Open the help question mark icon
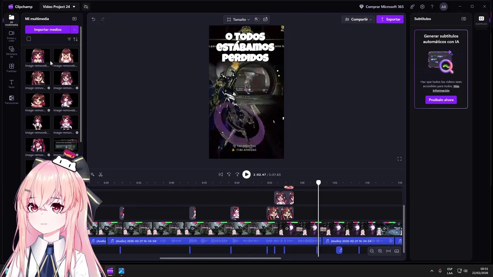 [x=432, y=7]
